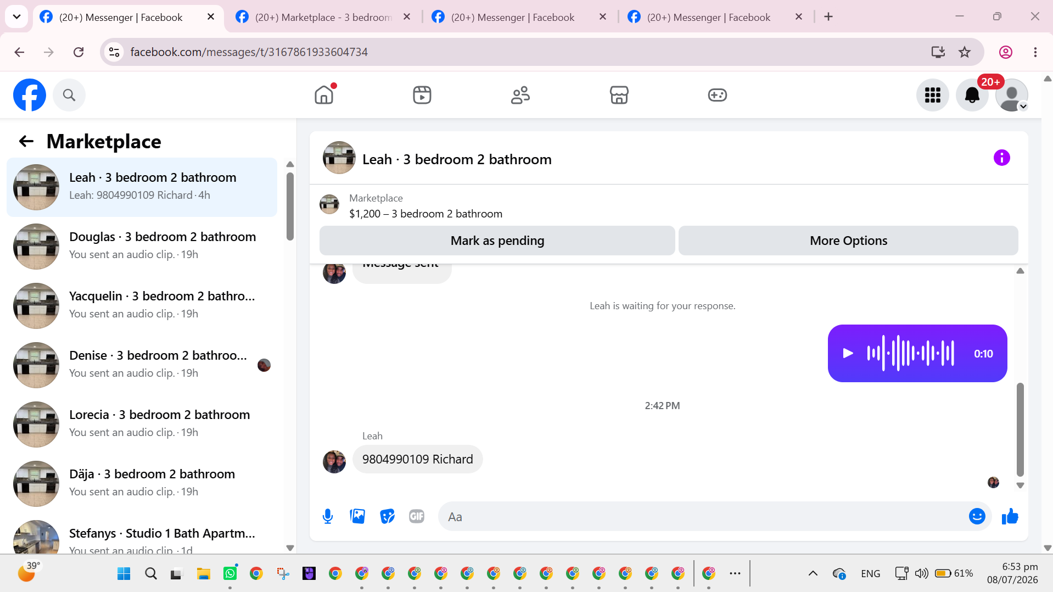Open the taskbar overflow ellipsis

tap(735, 573)
